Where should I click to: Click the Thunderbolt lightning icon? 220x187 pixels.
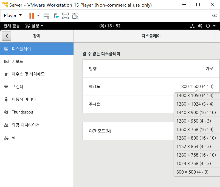coord(6,112)
